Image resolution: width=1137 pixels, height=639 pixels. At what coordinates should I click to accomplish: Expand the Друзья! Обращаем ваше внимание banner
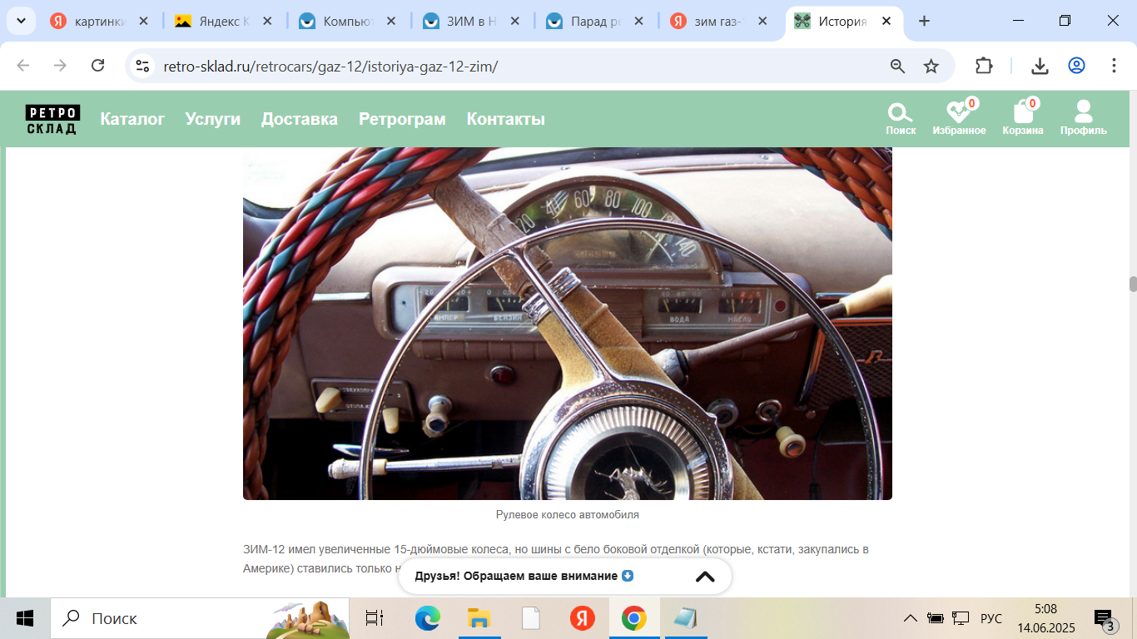point(704,577)
